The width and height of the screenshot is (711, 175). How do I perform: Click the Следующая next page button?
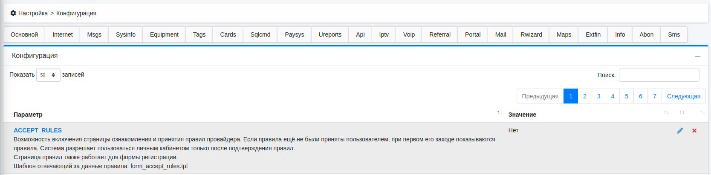pos(683,96)
